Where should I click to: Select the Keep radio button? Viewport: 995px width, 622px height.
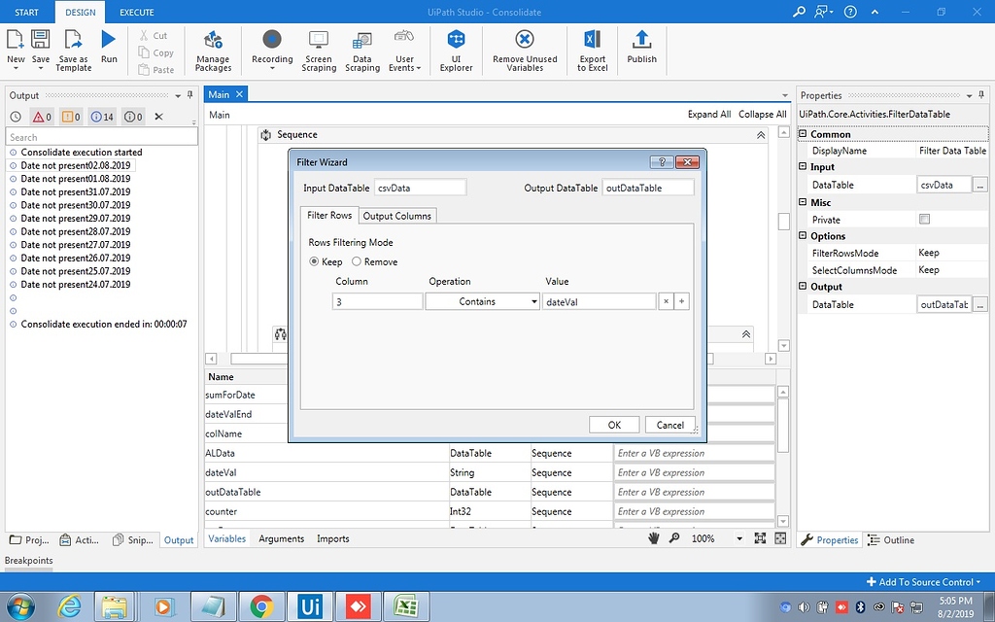[x=314, y=261]
